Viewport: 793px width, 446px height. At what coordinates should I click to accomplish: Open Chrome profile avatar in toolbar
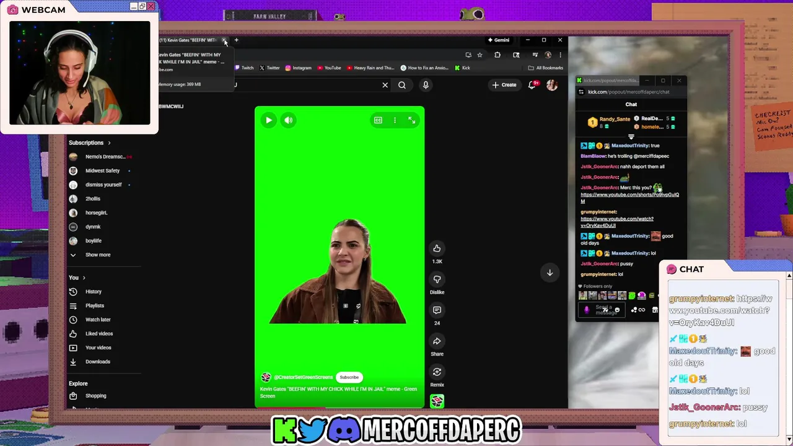(x=548, y=55)
